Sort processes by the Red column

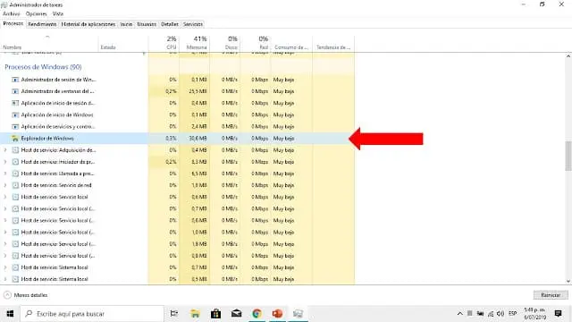[256, 43]
